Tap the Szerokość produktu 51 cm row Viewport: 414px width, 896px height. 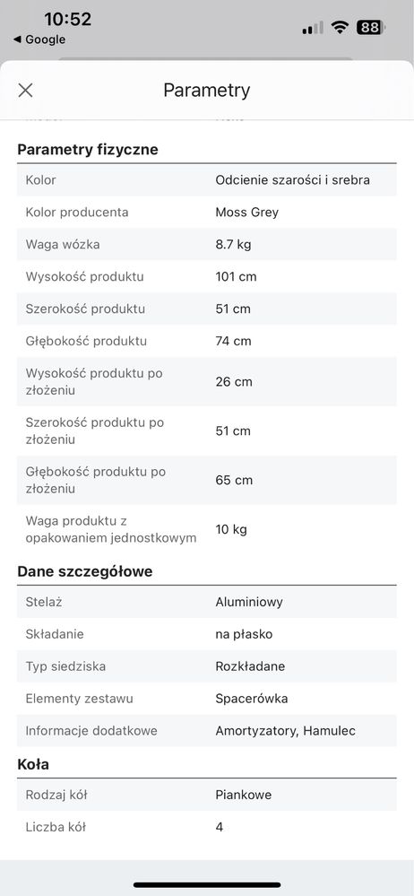(207, 309)
